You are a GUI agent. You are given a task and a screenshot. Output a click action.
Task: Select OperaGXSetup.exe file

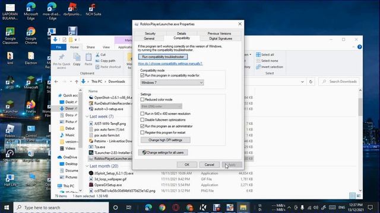tap(108, 185)
